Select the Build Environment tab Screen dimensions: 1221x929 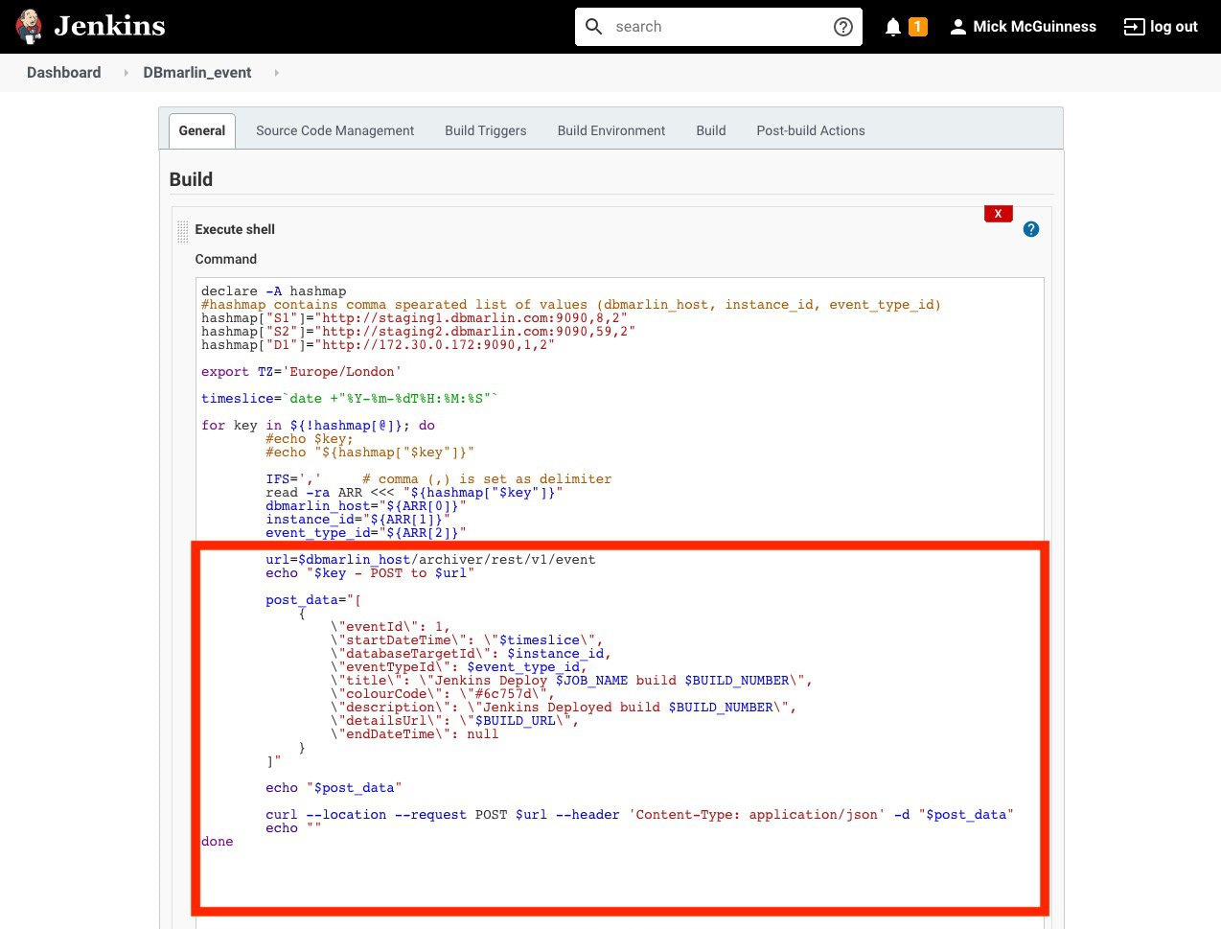pyautogui.click(x=610, y=130)
